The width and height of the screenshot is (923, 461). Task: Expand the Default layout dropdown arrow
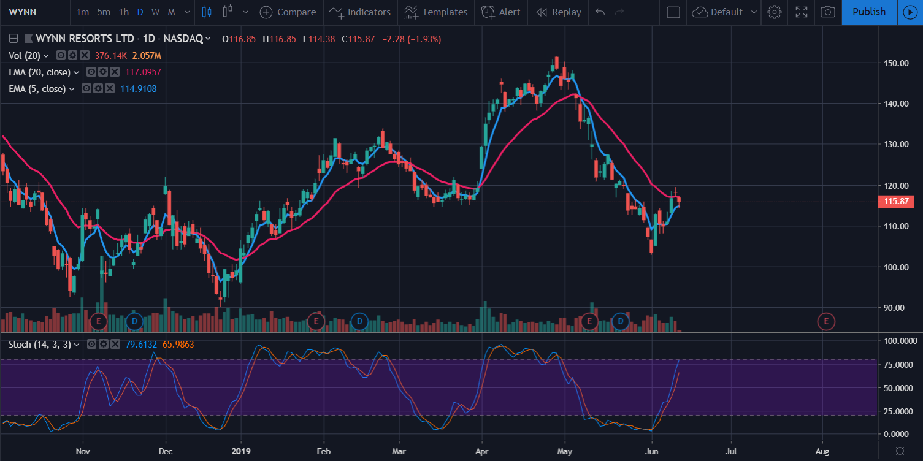pos(754,12)
